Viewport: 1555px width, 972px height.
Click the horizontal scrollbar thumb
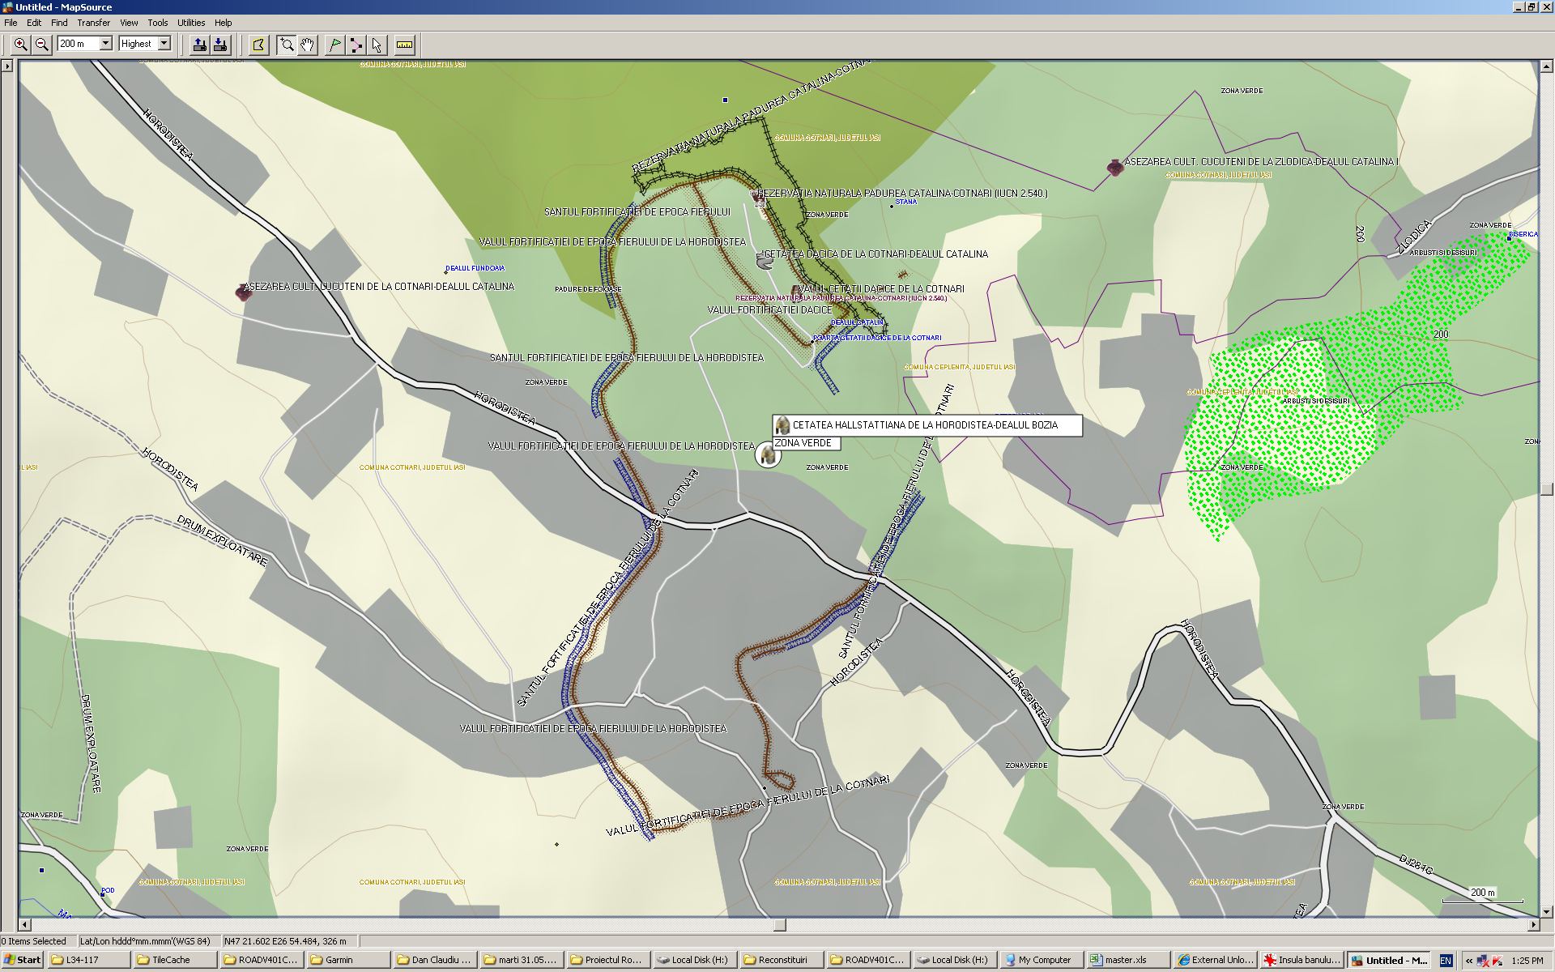[779, 924]
